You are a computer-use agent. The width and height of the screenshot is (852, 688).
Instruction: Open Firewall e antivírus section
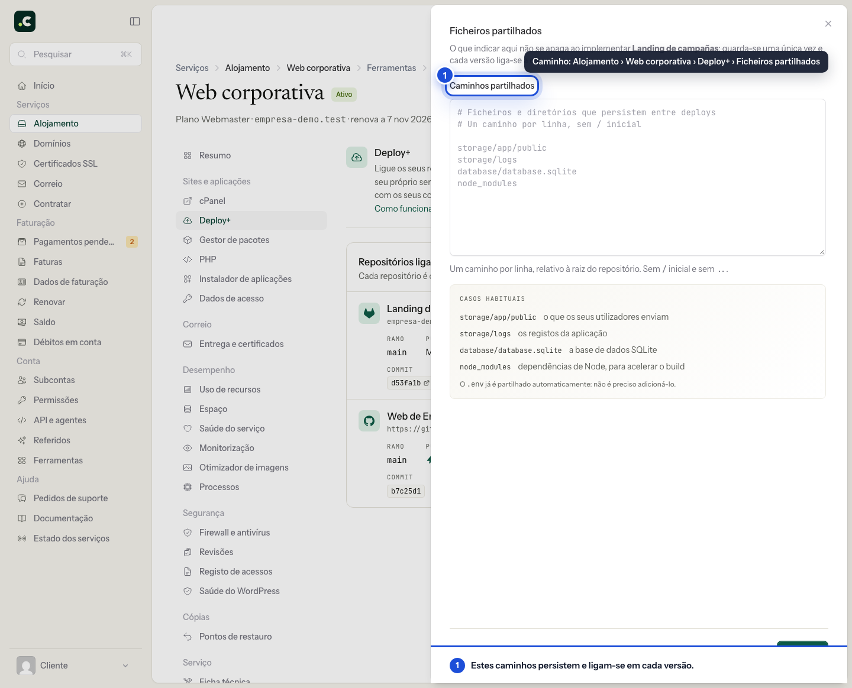point(251,533)
